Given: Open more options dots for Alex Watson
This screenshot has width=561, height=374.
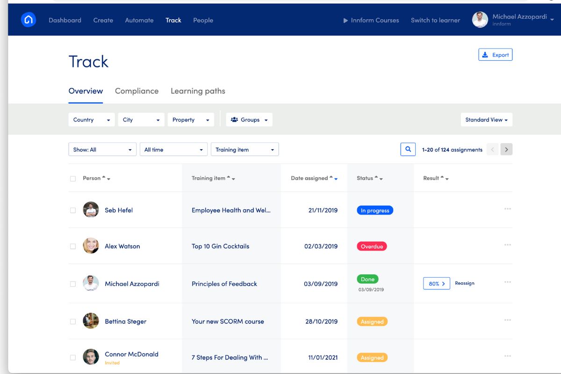Looking at the screenshot, I should pyautogui.click(x=508, y=245).
